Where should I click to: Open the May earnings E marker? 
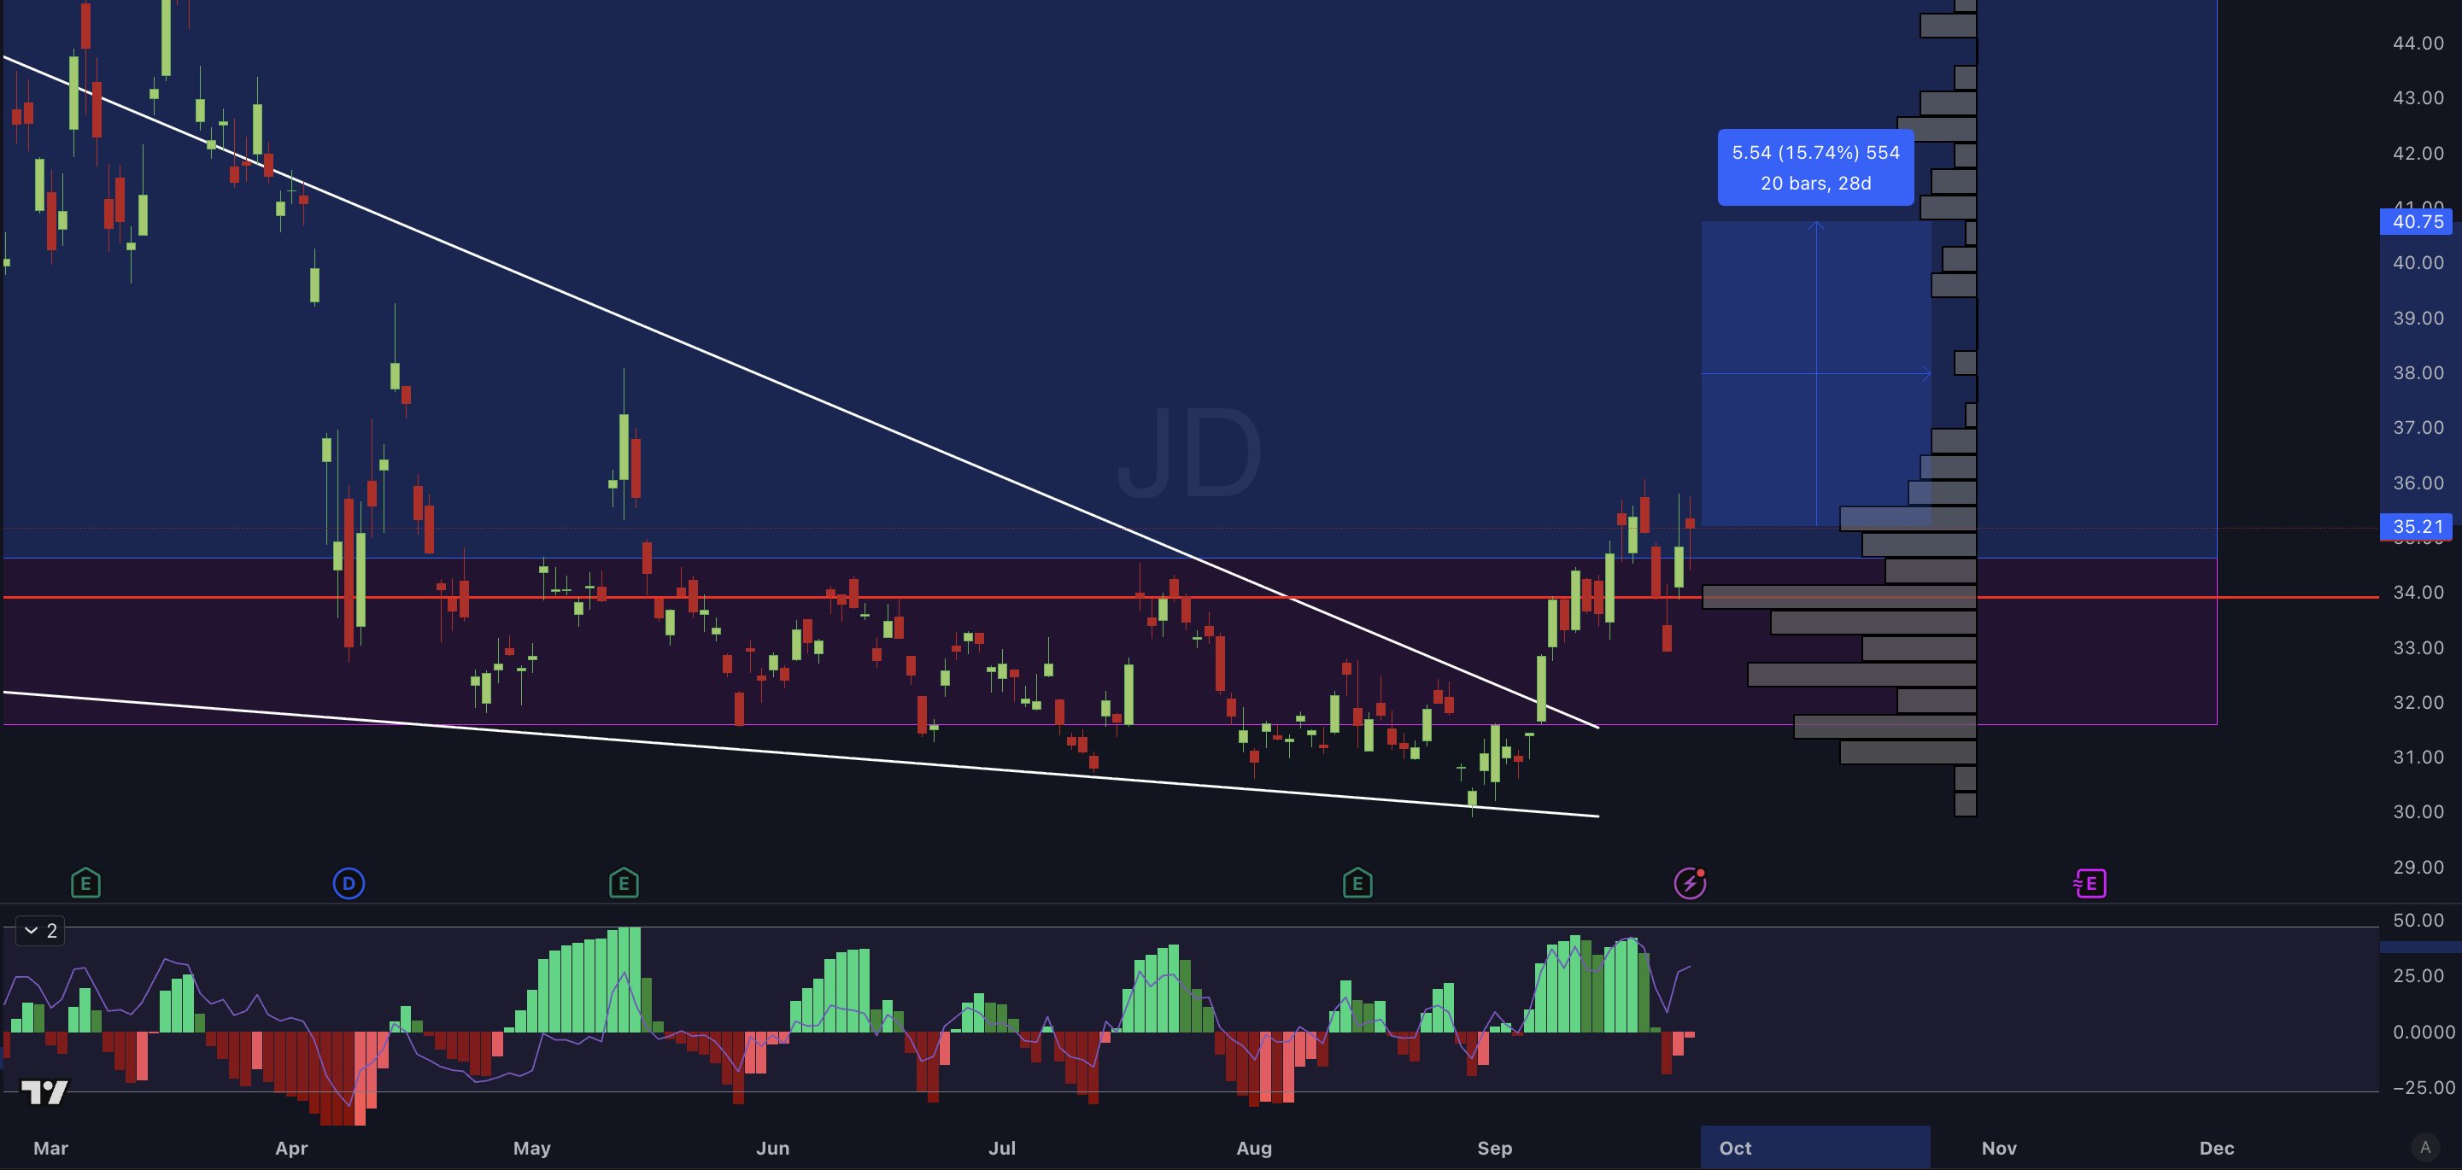623,882
